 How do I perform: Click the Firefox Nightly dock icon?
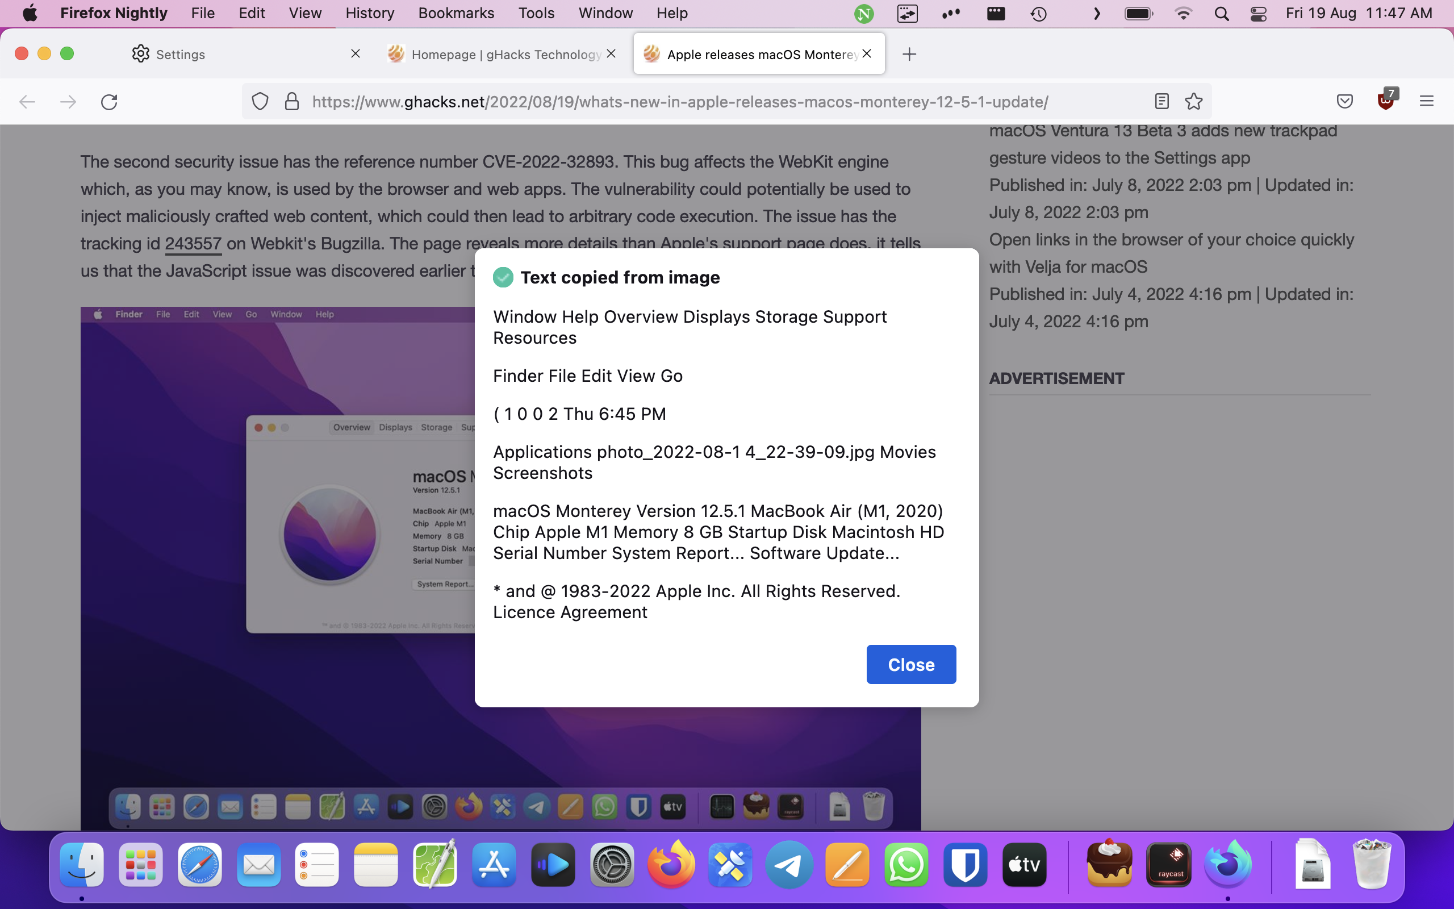pyautogui.click(x=1229, y=864)
